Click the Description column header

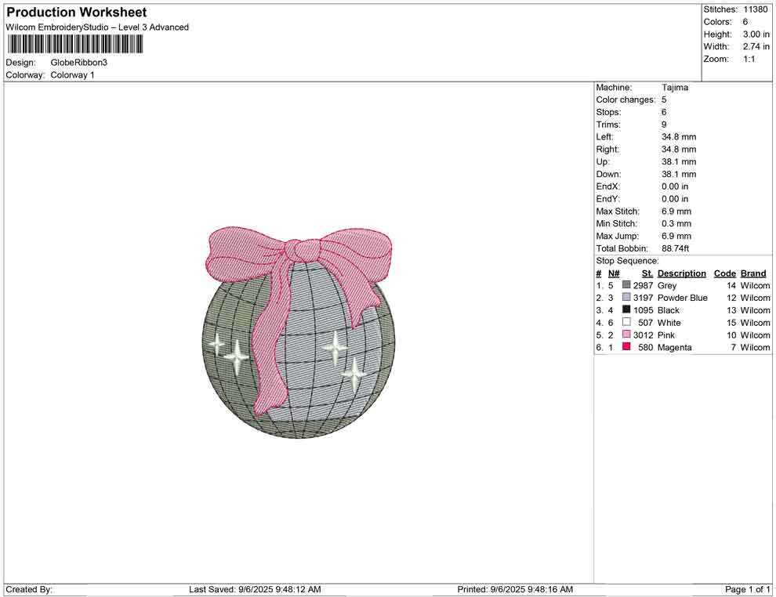tap(681, 273)
